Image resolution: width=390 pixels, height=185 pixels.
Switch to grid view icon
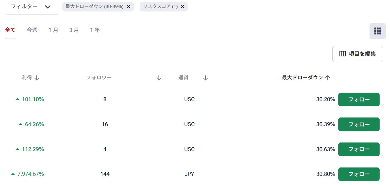[x=377, y=31]
